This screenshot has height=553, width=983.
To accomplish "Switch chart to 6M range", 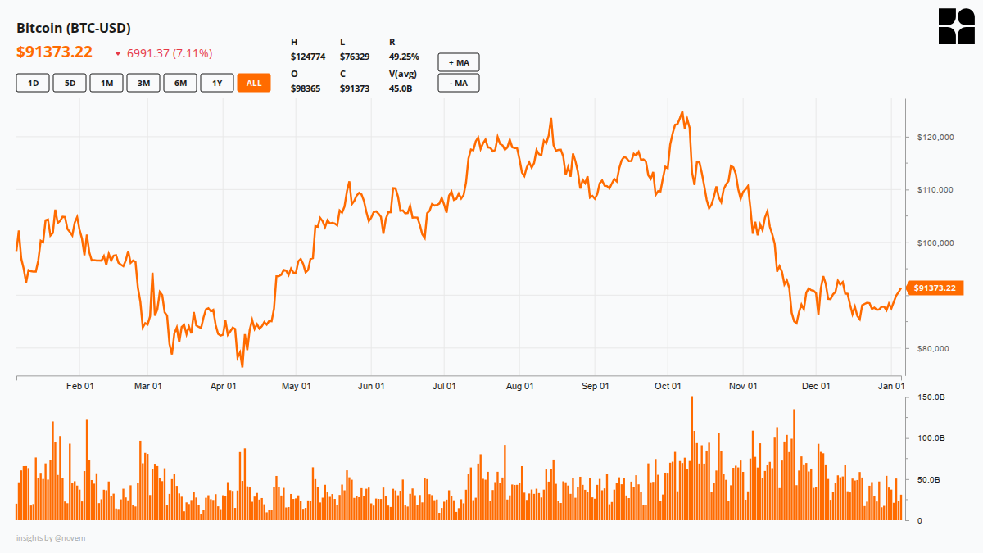I will pyautogui.click(x=180, y=83).
